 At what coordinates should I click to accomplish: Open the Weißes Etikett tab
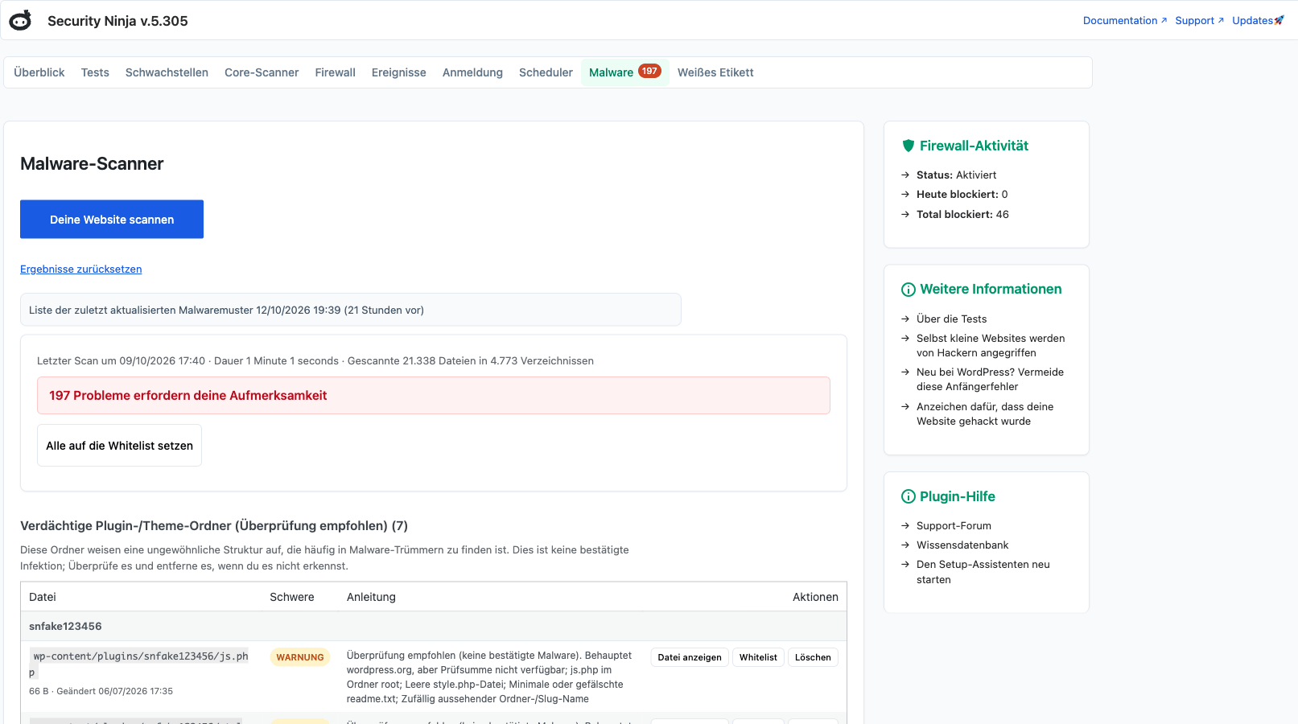pos(715,72)
